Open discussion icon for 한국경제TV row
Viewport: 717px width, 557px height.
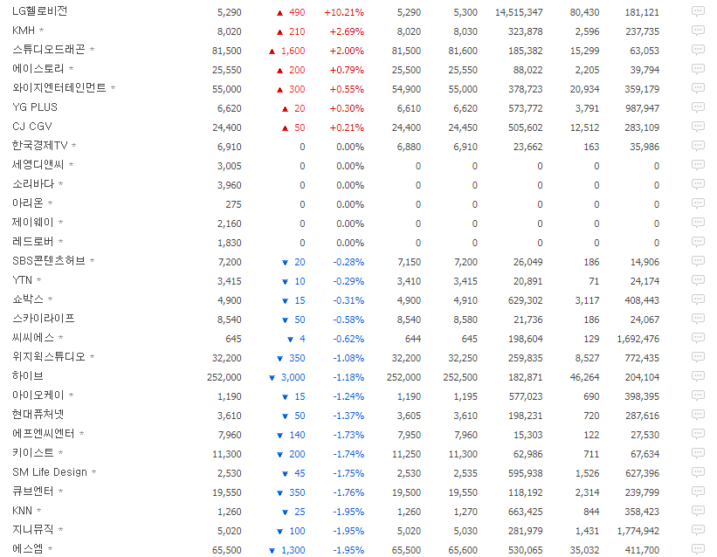click(698, 146)
